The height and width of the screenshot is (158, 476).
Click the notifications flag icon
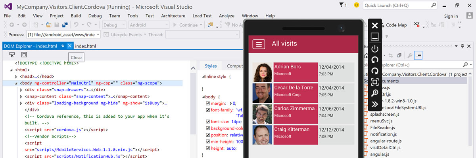click(342, 5)
